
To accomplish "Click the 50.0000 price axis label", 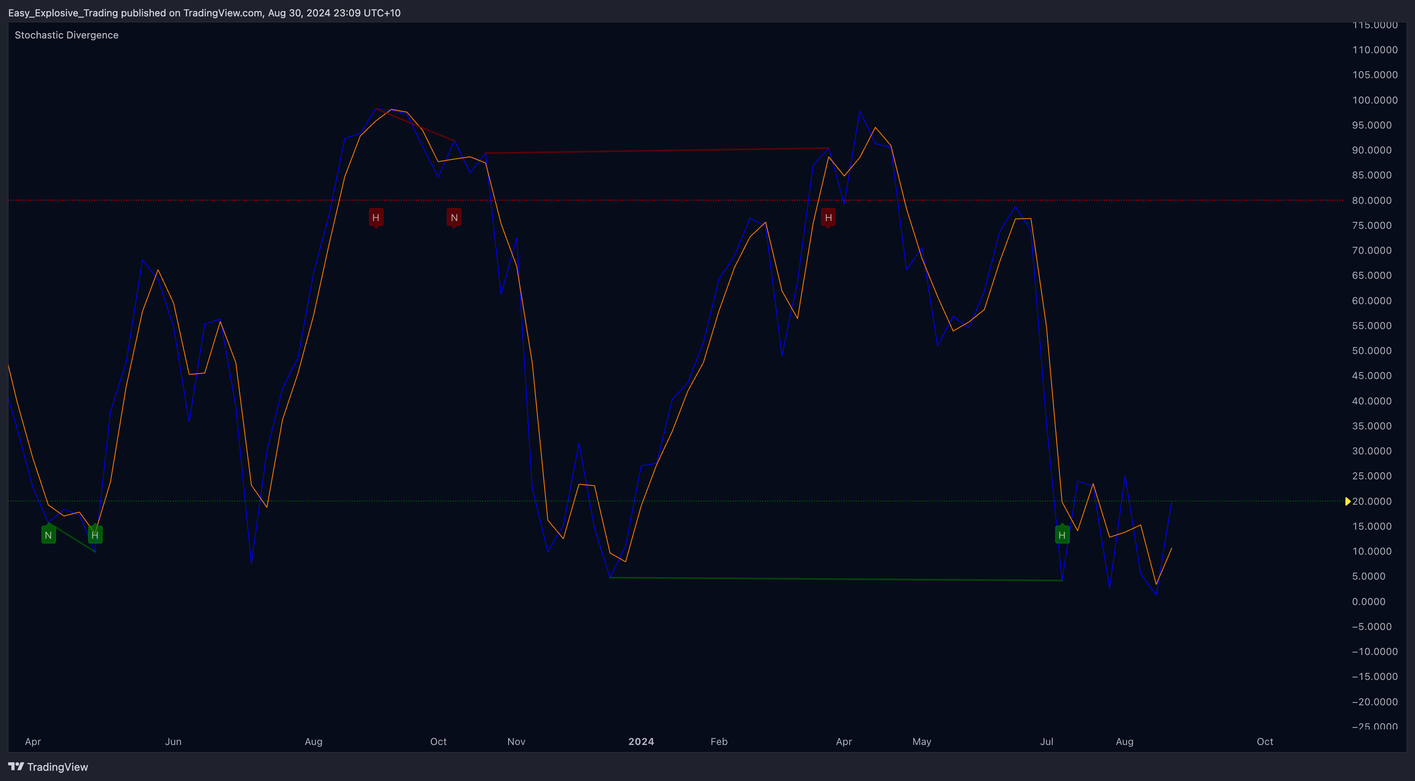I will (x=1372, y=350).
